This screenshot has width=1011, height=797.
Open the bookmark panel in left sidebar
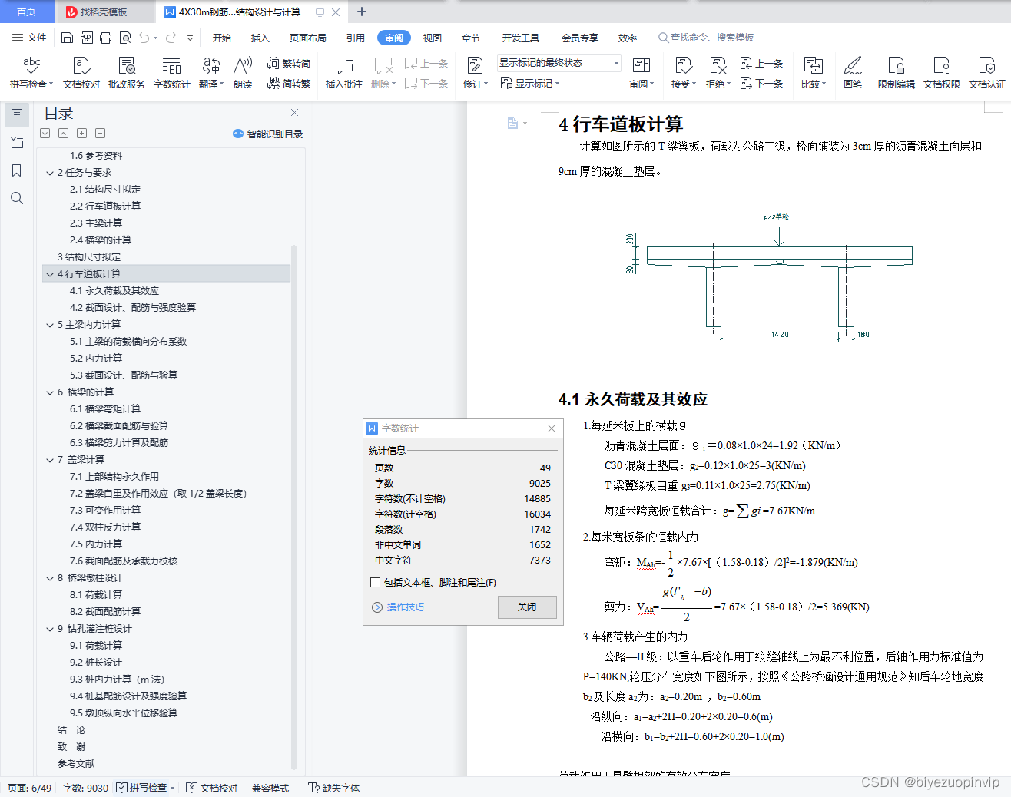(17, 170)
